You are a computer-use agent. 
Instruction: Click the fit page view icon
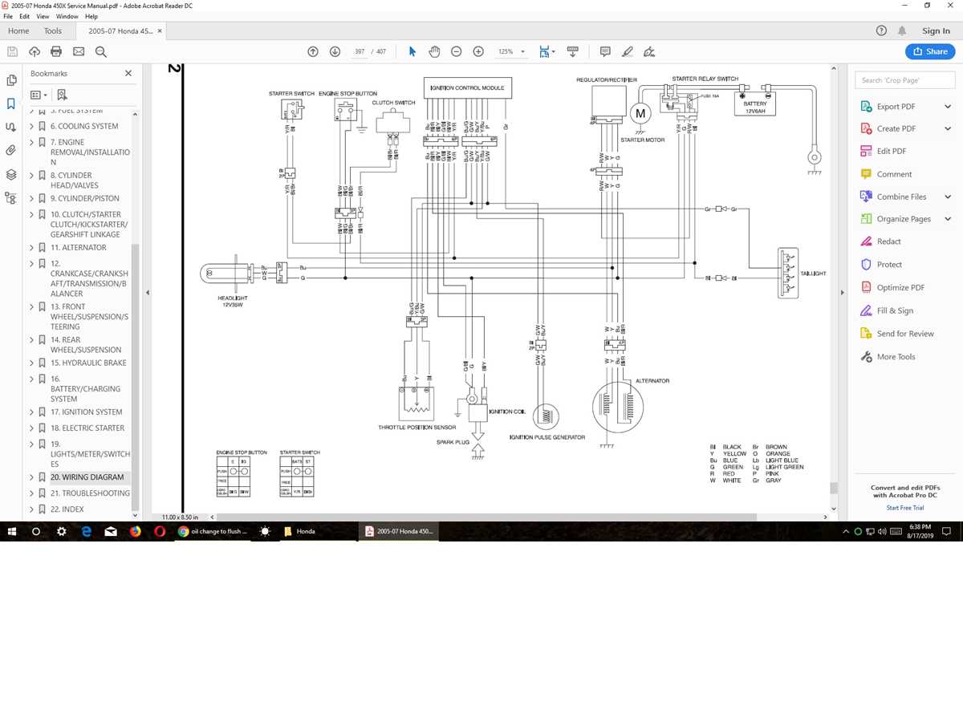tap(544, 51)
